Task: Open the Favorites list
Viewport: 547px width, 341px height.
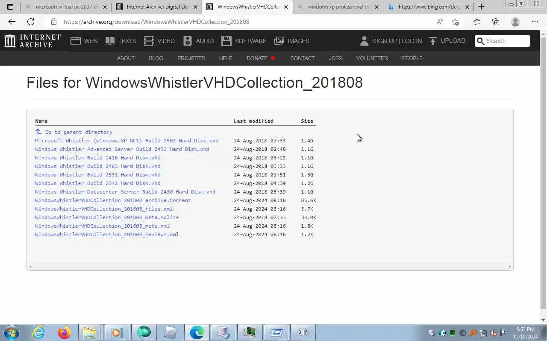Action: pos(477,22)
